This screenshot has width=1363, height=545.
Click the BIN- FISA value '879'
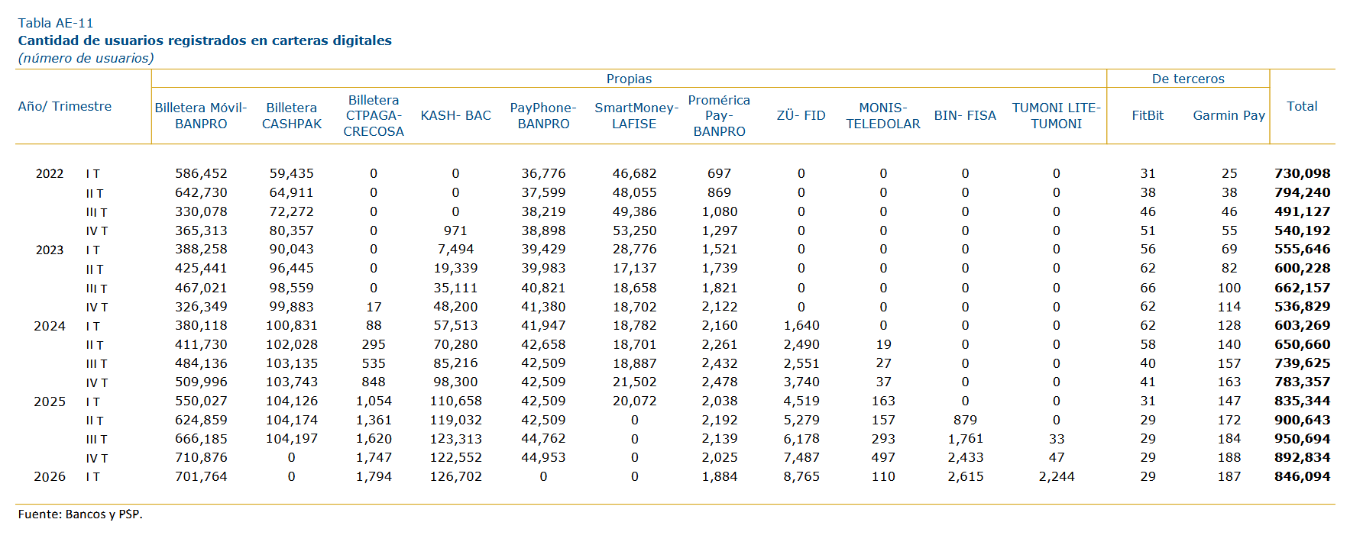[965, 421]
